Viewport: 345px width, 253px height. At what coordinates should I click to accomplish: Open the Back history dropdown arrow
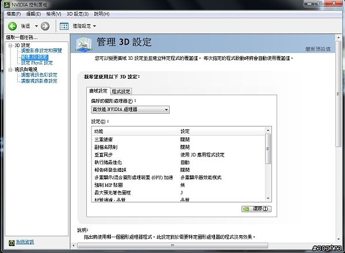click(x=36, y=26)
